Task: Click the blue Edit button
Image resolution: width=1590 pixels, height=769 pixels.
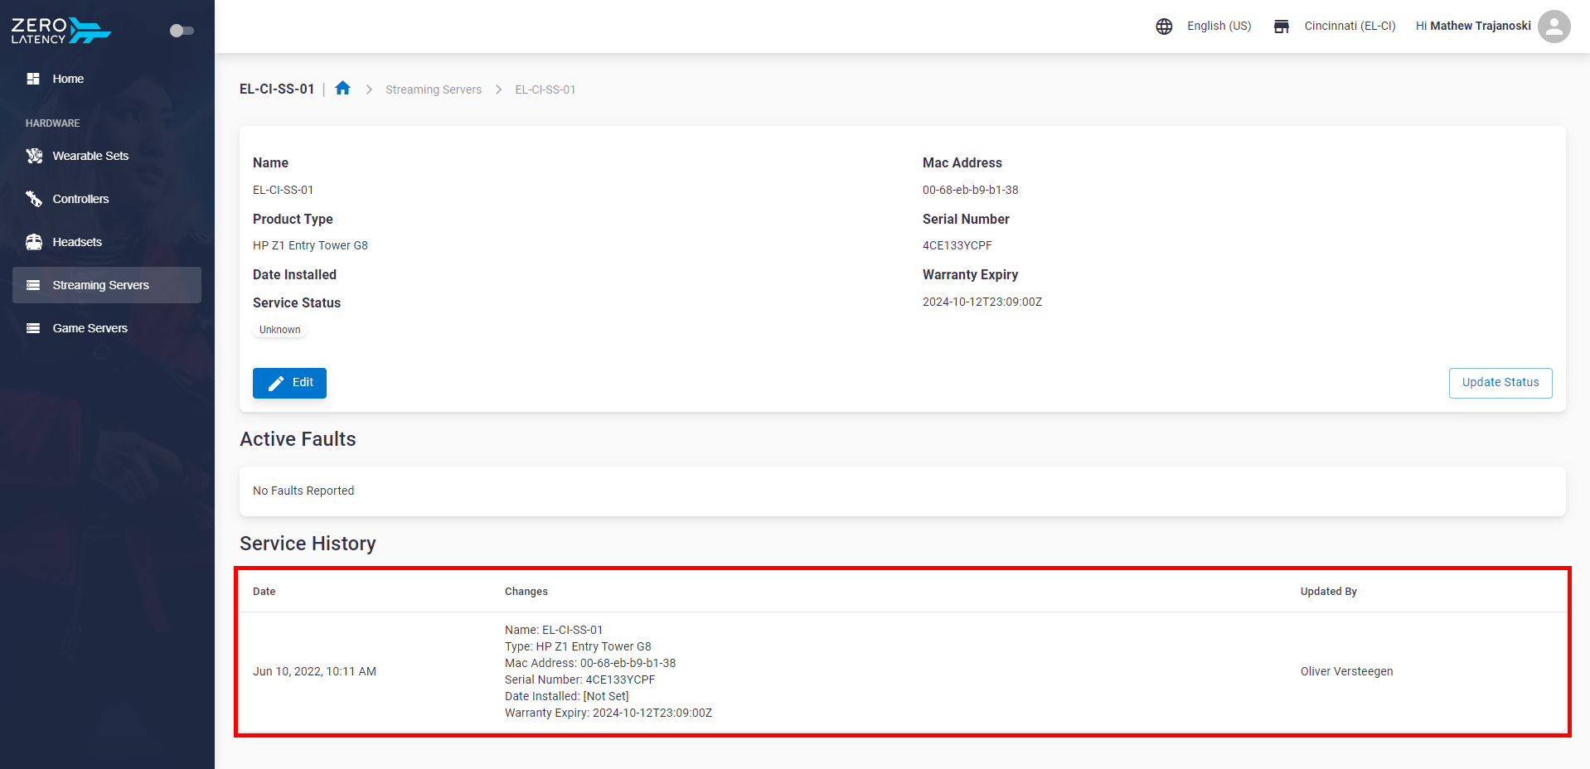Action: click(289, 383)
